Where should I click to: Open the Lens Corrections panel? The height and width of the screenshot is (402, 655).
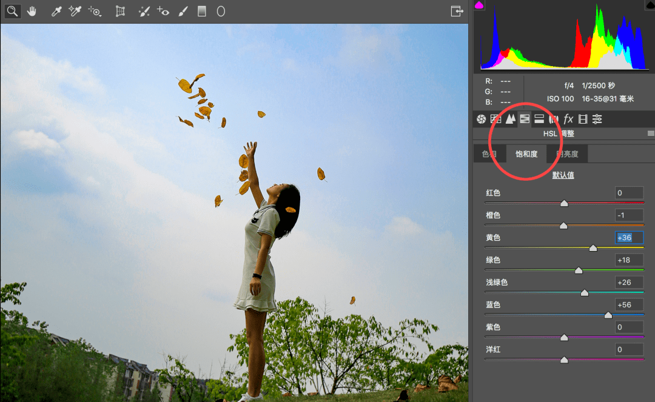[x=554, y=119]
